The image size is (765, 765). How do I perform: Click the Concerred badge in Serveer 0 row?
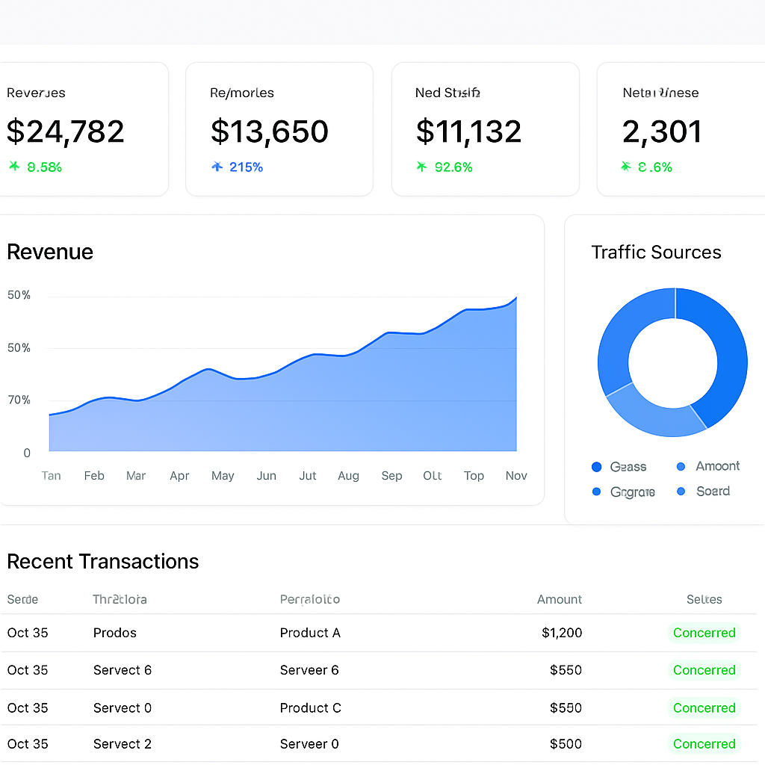[704, 744]
